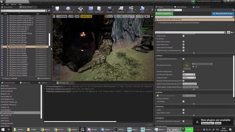This screenshot has height=132, width=235.
Task: Dismiss the new plugins notification
Action: tap(218, 123)
